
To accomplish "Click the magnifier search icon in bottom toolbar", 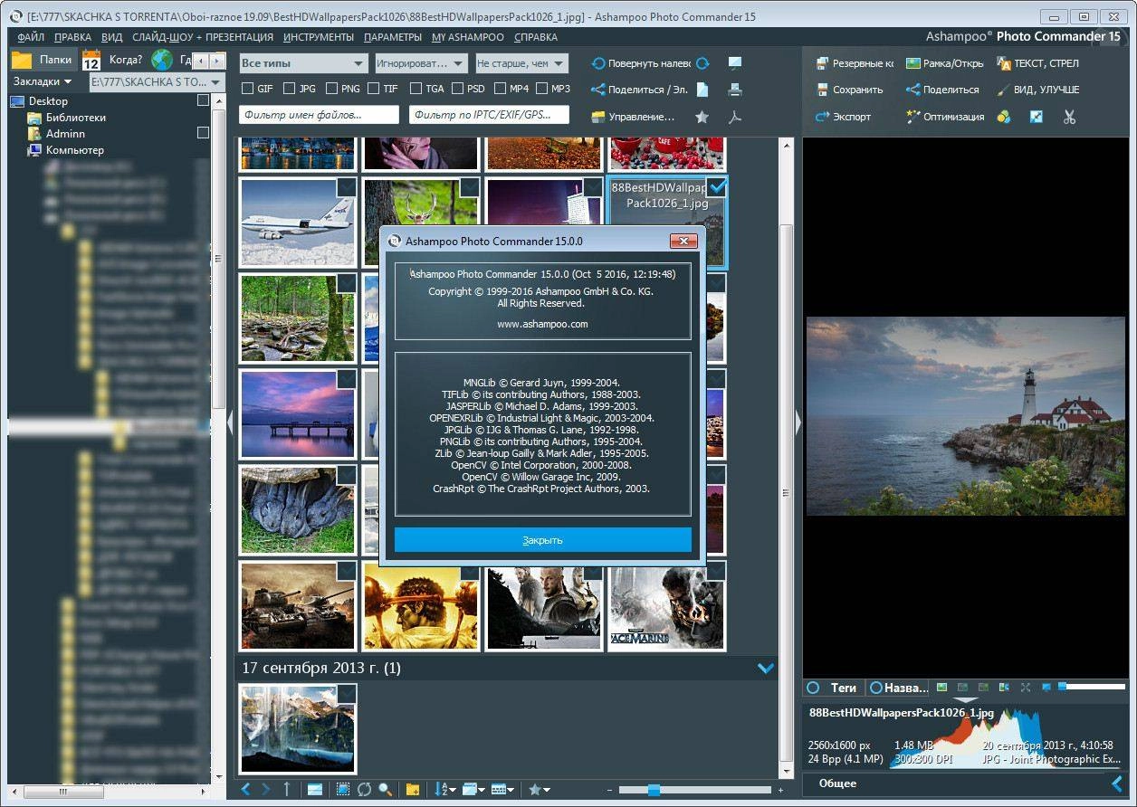I will coord(385,789).
